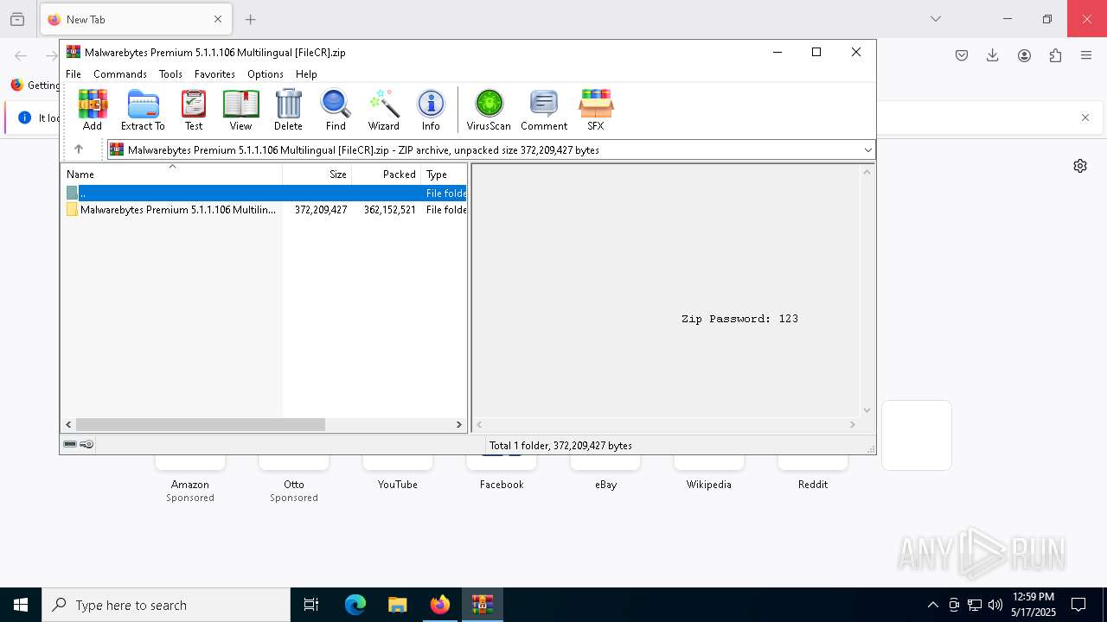Run the Test archive tool

pos(194,110)
